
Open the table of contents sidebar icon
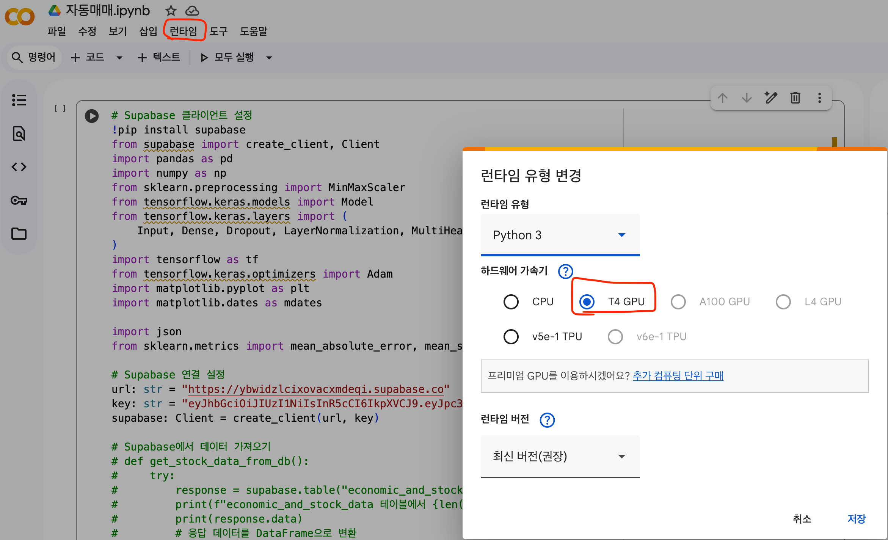point(19,100)
